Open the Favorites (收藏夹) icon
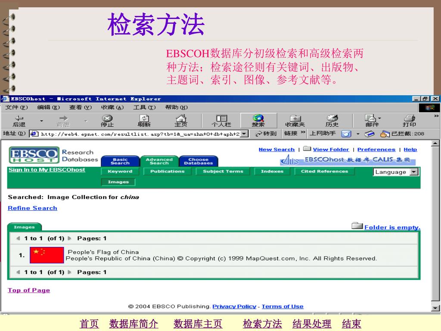This screenshot has width=441, height=331. click(295, 118)
